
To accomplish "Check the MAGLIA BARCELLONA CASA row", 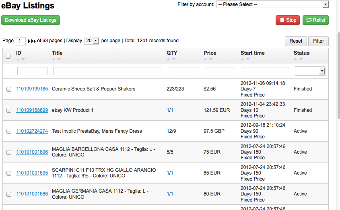I will (9, 152).
